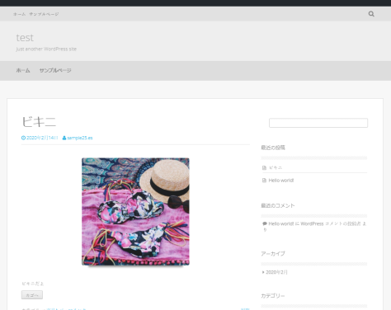Open the Hello world! recent comment link
Viewport: 391px width, 310px height.
pyautogui.click(x=281, y=223)
